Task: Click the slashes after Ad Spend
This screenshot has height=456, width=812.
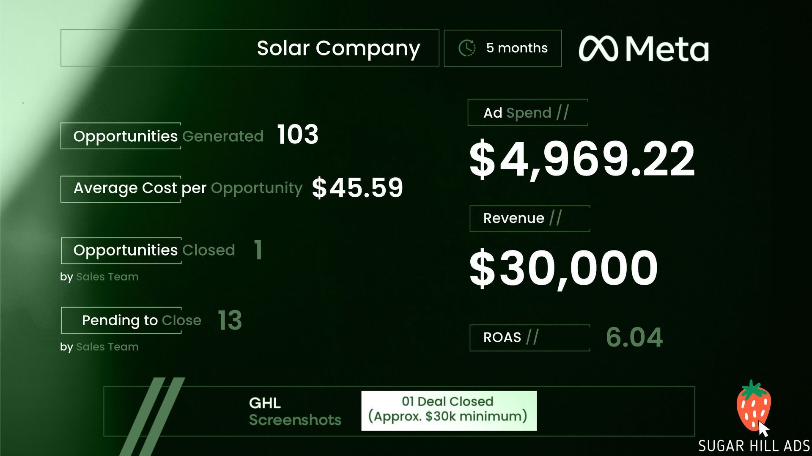Action: pyautogui.click(x=562, y=113)
